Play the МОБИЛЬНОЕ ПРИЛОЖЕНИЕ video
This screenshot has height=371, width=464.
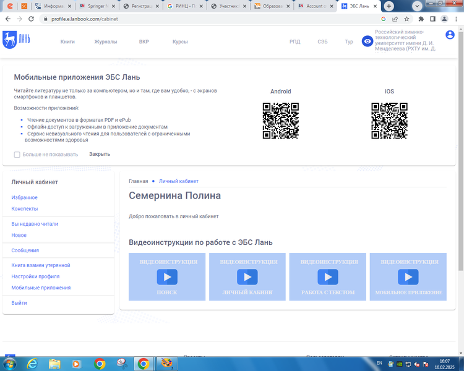[x=408, y=277]
